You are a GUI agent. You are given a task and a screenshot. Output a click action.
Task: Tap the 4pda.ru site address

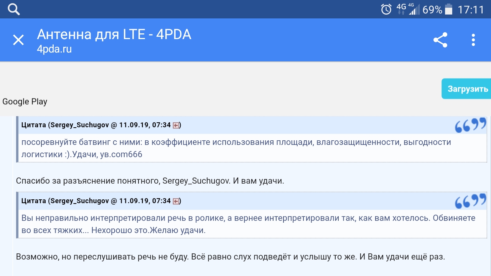tap(54, 49)
